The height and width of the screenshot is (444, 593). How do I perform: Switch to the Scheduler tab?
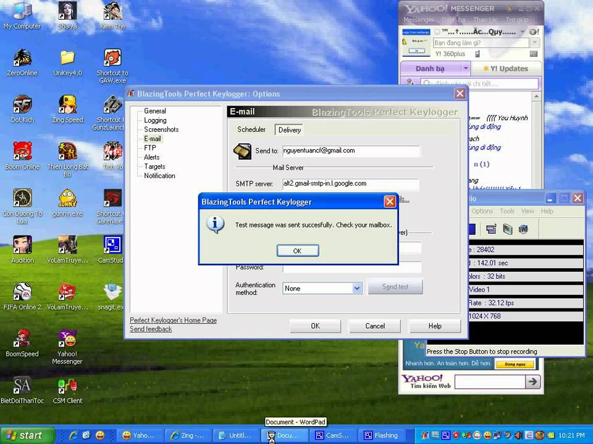pyautogui.click(x=251, y=129)
